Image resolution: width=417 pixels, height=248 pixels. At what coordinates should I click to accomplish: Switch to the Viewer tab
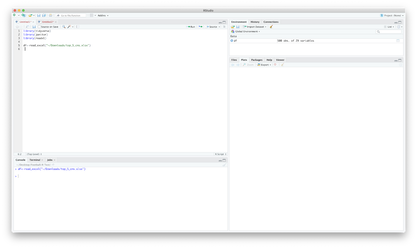(x=280, y=60)
